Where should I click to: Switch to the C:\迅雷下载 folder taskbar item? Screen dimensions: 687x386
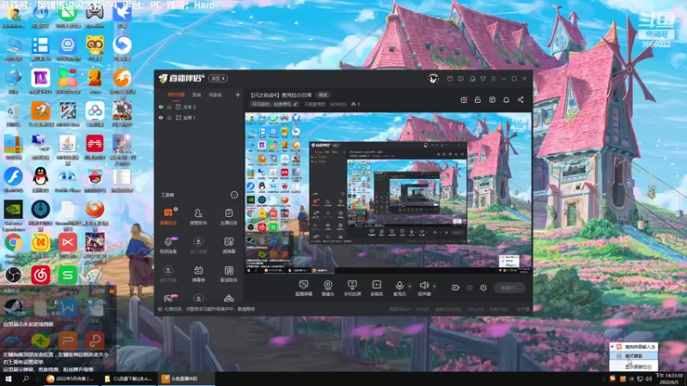tap(128, 378)
